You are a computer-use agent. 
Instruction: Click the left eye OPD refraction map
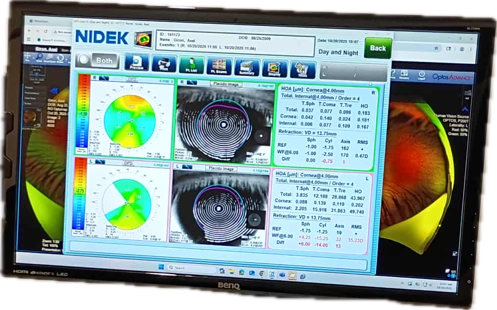click(127, 204)
